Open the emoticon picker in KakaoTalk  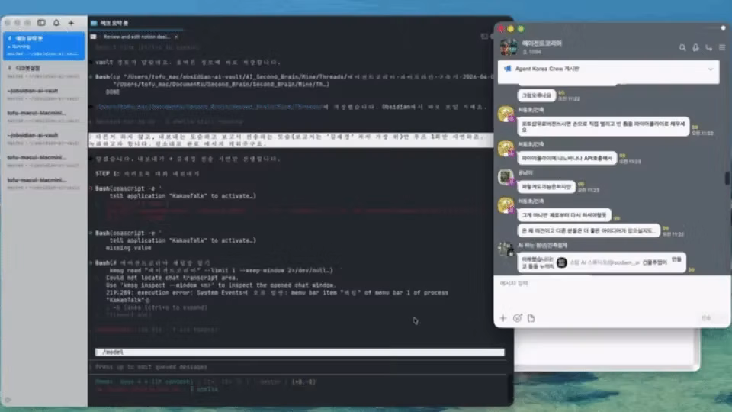point(517,318)
